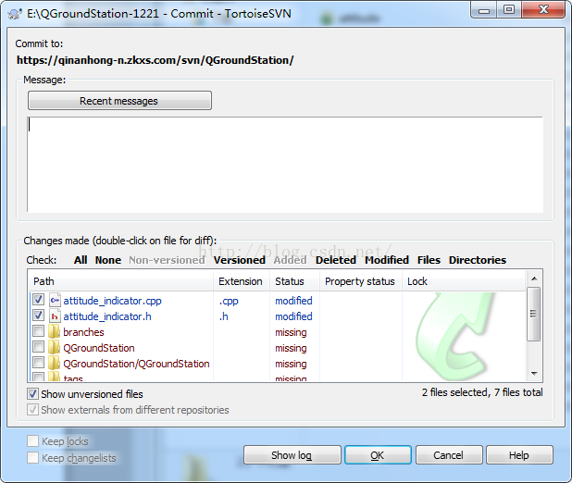The width and height of the screenshot is (572, 483).
Task: Confirm the commit with OK
Action: point(378,455)
